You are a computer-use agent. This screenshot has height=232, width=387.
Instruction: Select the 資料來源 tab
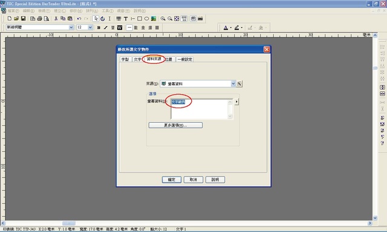154,59
